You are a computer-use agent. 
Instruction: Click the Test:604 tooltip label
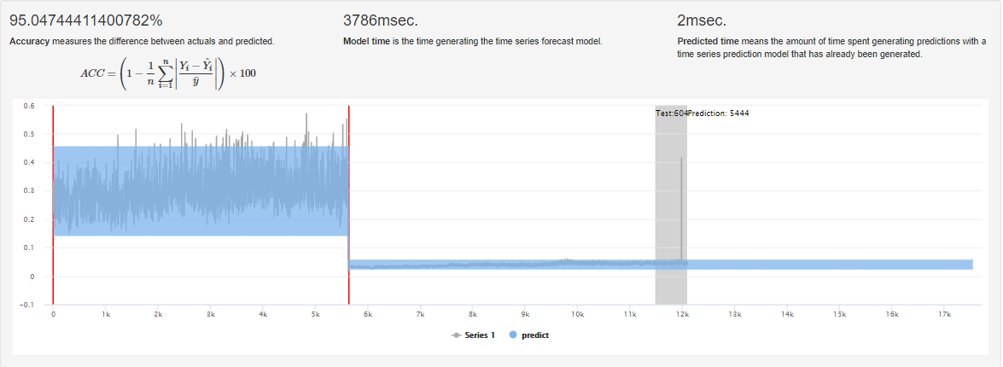[671, 113]
